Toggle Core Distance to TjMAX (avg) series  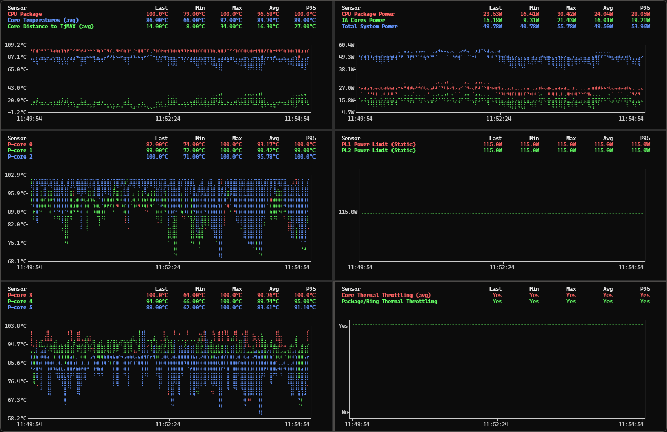49,26
